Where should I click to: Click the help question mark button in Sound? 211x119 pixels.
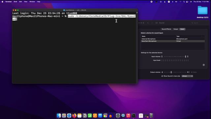point(204,65)
